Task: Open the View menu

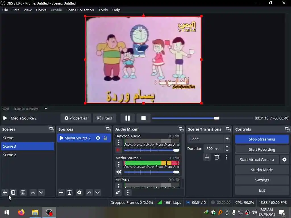Action: tap(28, 10)
